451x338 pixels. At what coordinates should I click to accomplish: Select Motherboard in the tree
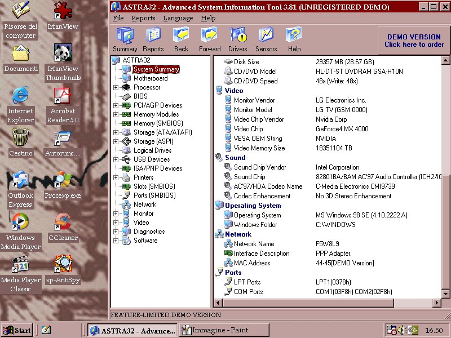click(150, 78)
